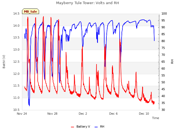Select the Dec 10 date tick
This screenshot has width=176, height=132.
[144, 114]
